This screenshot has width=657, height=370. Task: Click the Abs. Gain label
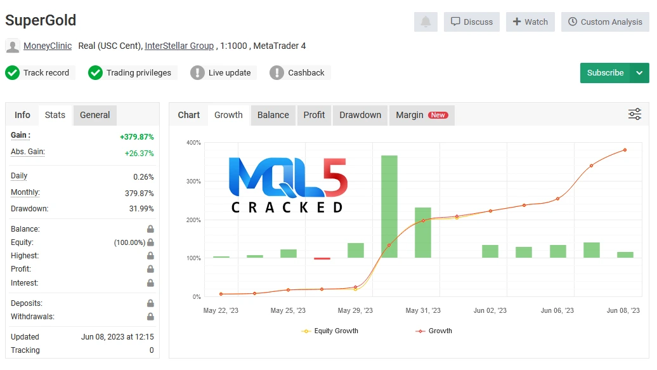28,152
